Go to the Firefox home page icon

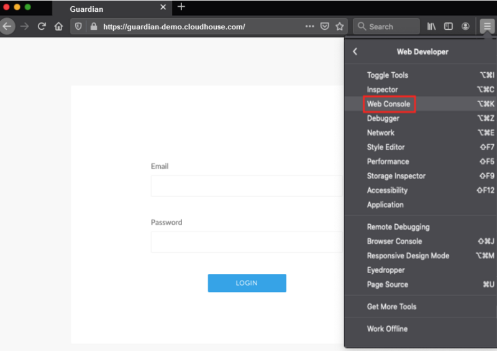58,26
